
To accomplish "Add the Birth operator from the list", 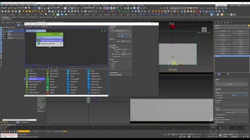I will [x=31, y=71].
